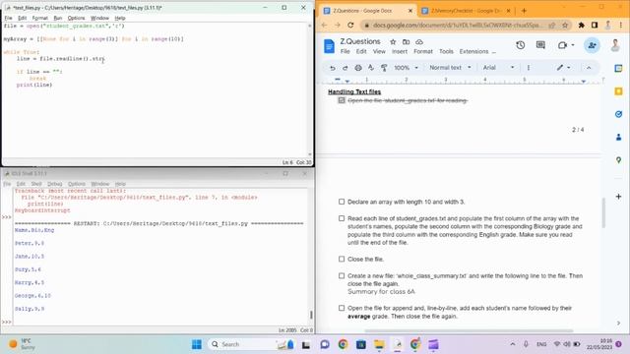The image size is (630, 354).
Task: Collapse the Docs menus with chevron
Action: [589, 68]
